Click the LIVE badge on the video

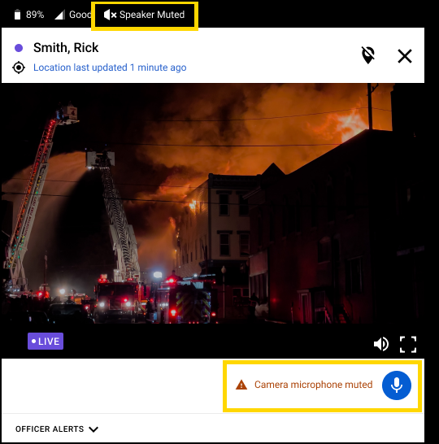(x=46, y=342)
